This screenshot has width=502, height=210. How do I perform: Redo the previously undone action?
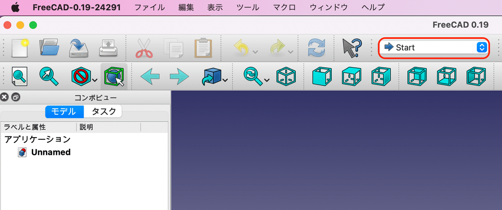click(277, 48)
